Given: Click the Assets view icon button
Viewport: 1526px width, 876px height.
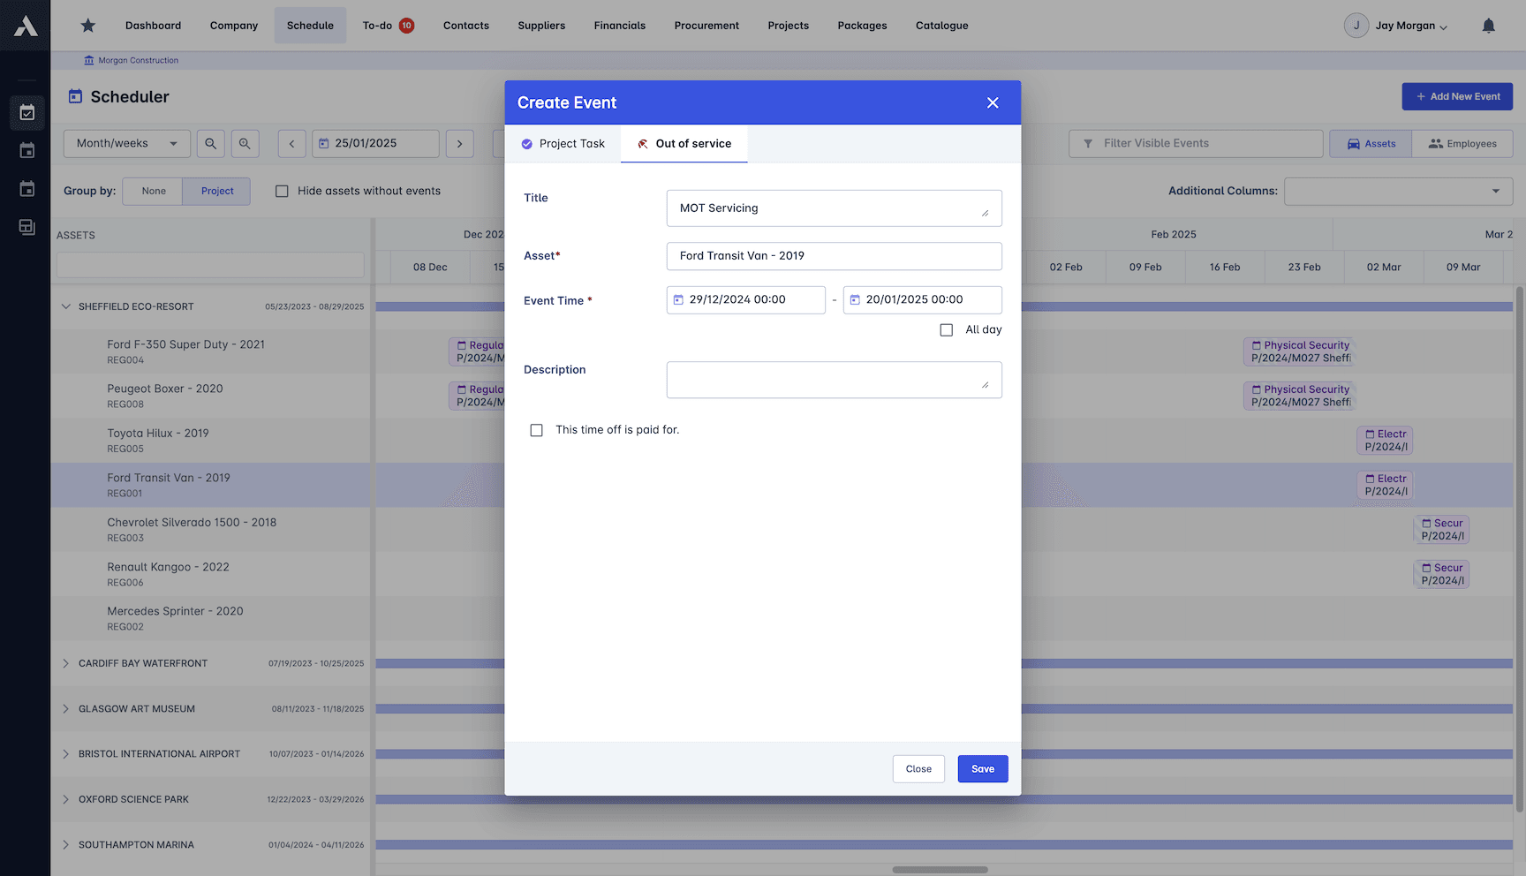Looking at the screenshot, I should (1370, 143).
